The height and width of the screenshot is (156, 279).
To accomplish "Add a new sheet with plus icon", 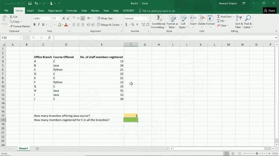I will point(37,149).
